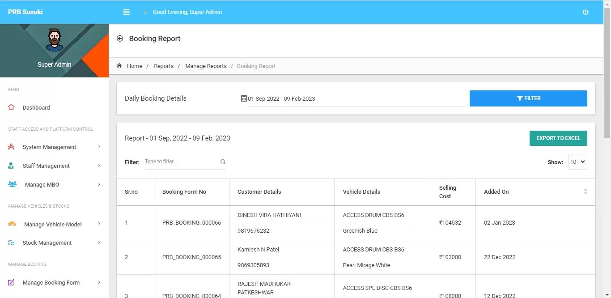Screen dimensions: 611x298
Task: Sort by Added On column arrows
Action: click(x=585, y=192)
